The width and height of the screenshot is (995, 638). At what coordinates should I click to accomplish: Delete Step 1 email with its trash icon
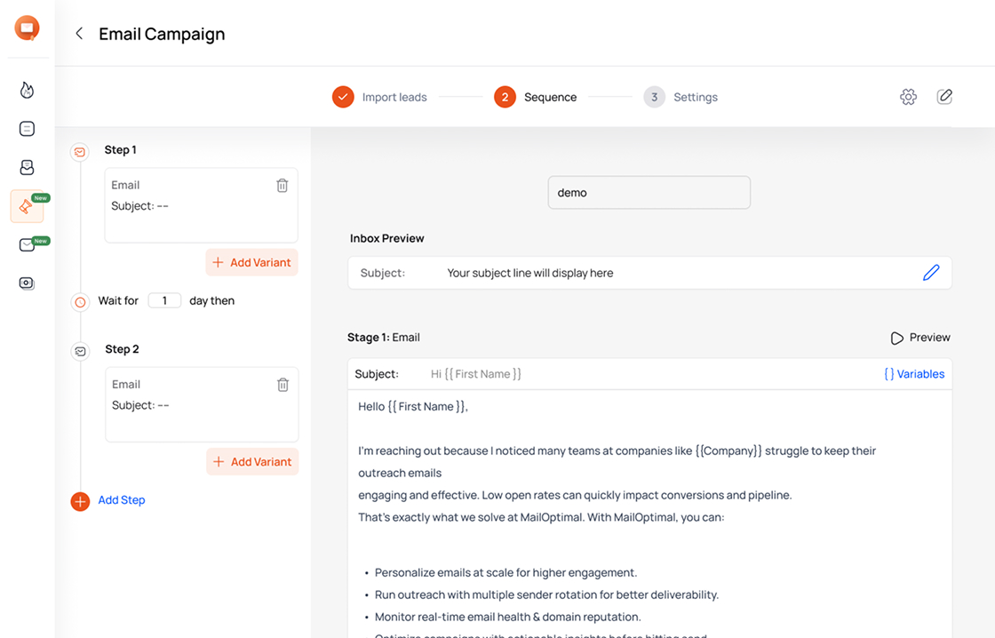[x=283, y=185]
